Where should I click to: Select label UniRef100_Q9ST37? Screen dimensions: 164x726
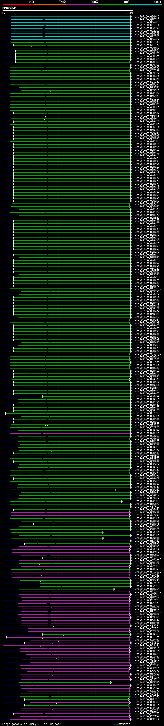pyautogui.click(x=147, y=424)
